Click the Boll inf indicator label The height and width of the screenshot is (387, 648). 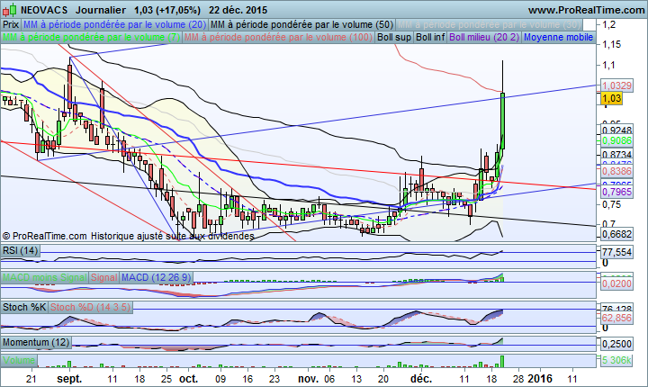(x=430, y=38)
